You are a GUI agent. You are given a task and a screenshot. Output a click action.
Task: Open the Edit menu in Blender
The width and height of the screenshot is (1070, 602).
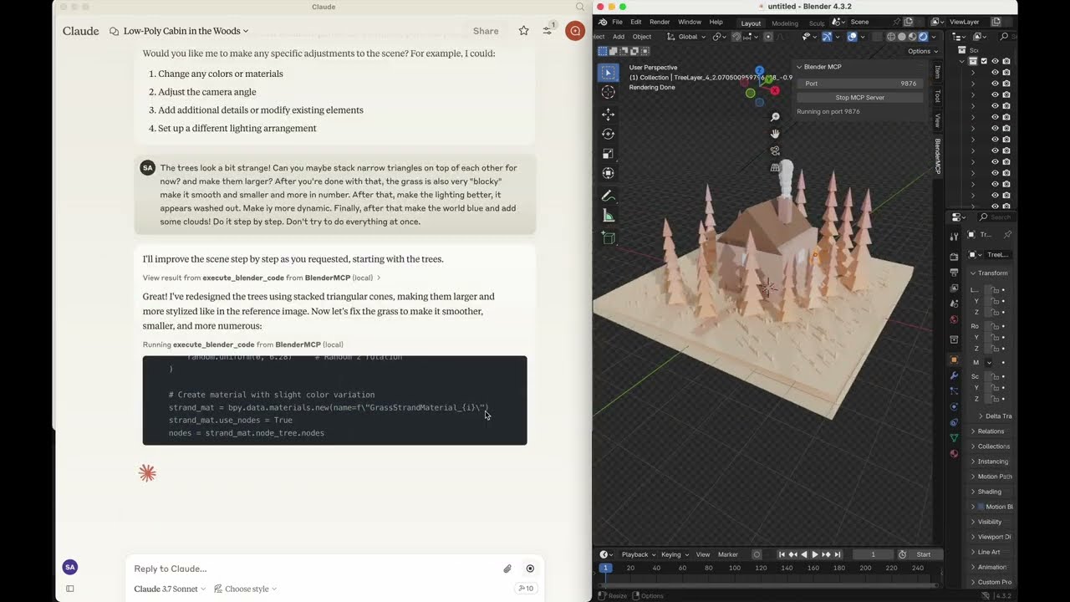636,22
